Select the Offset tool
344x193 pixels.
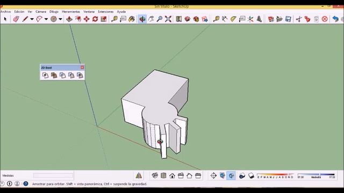[x=78, y=19]
